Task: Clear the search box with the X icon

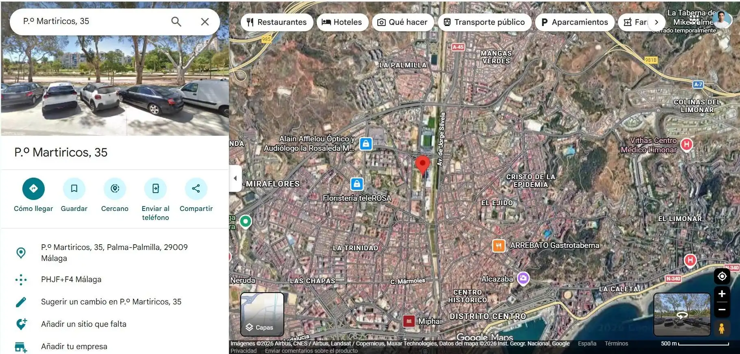Action: point(205,22)
